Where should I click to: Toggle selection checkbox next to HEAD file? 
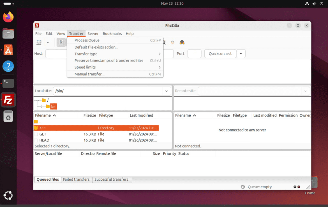[x=36, y=140]
